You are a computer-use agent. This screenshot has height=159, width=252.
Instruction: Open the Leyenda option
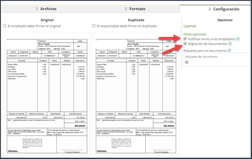click(190, 26)
